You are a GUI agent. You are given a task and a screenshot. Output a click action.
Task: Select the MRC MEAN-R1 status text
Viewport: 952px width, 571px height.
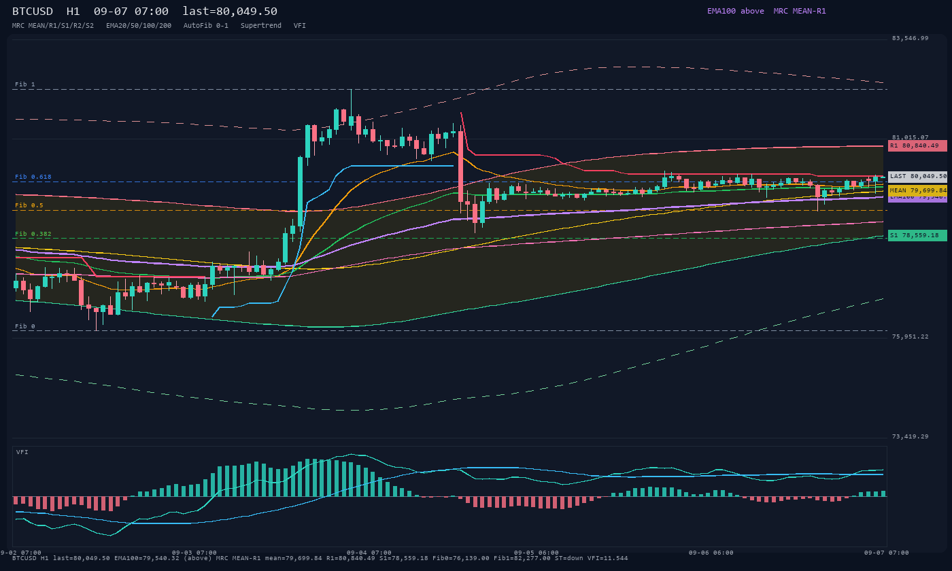pyautogui.click(x=800, y=11)
